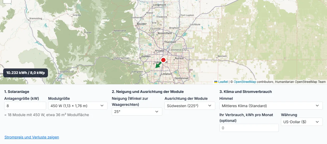Open the OpenStreetMap contributors link
The image size is (327, 144).
point(245,82)
